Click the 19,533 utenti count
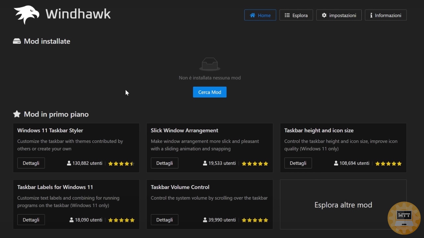Viewport: 424px width, 238px height. (x=222, y=163)
